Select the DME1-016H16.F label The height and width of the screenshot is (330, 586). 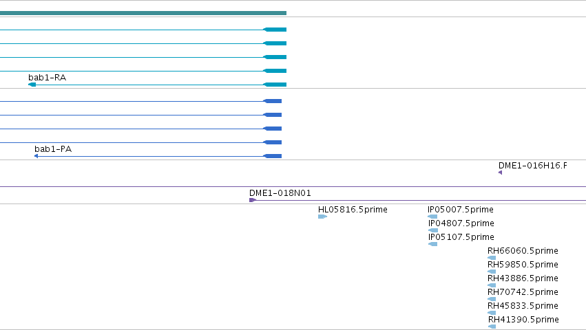tap(532, 166)
